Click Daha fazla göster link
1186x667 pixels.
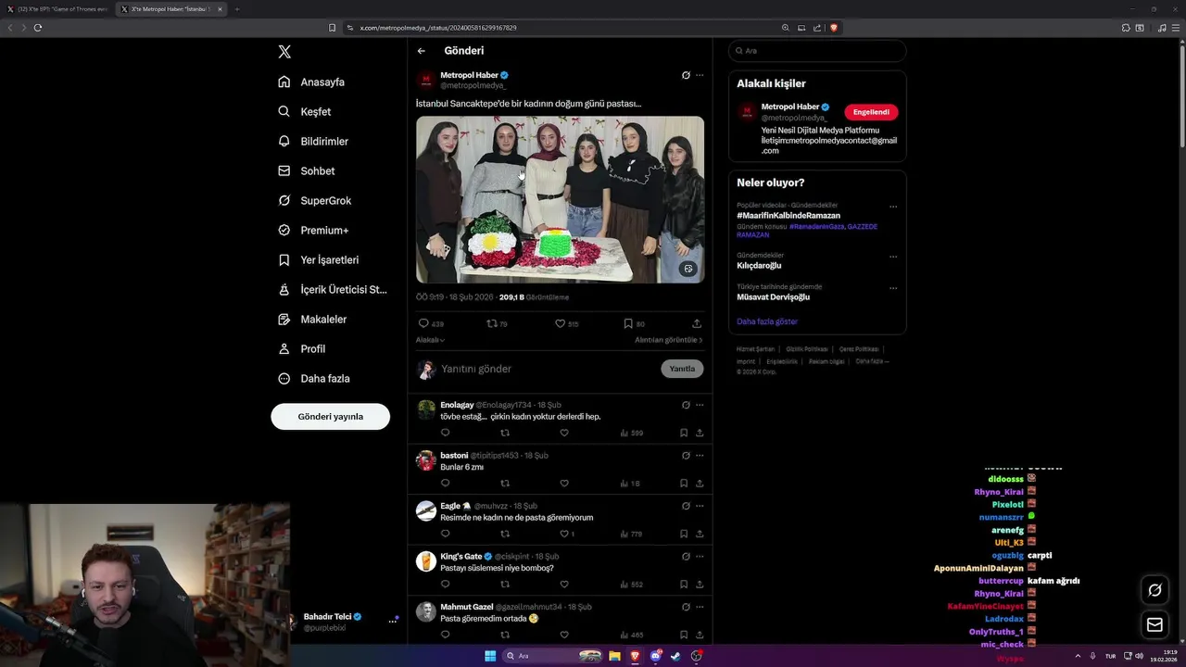(x=767, y=321)
